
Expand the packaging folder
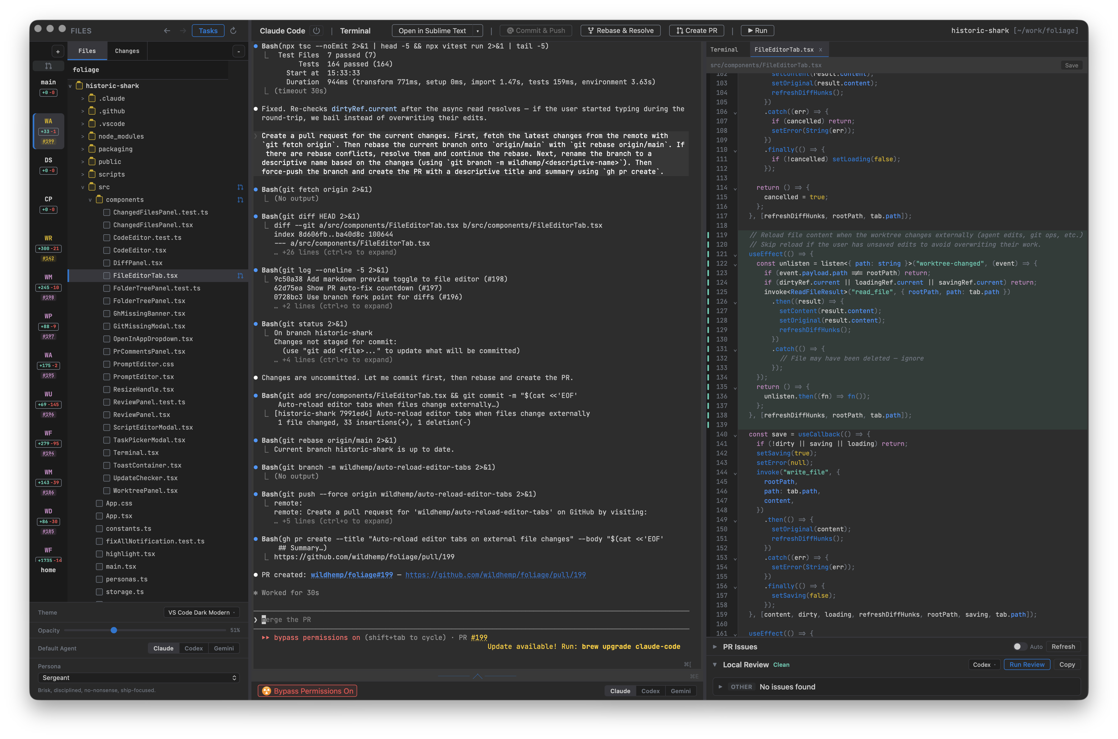pos(82,149)
